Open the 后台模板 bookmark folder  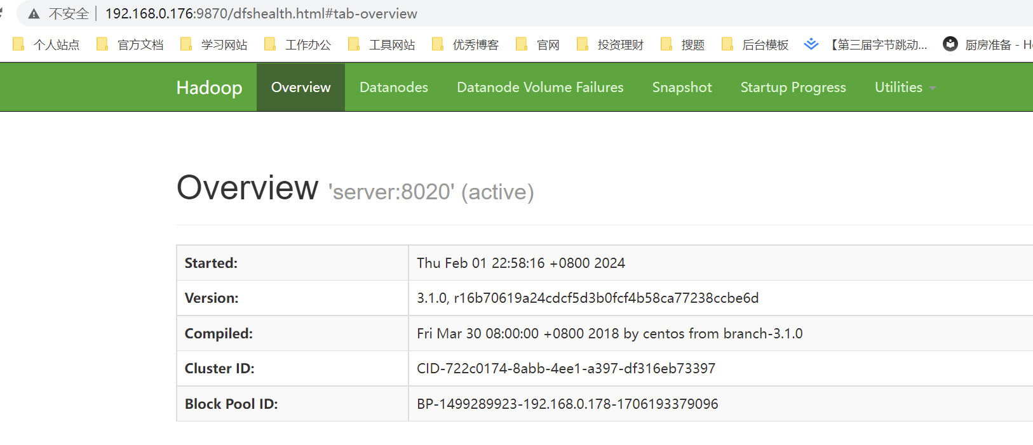pos(755,44)
